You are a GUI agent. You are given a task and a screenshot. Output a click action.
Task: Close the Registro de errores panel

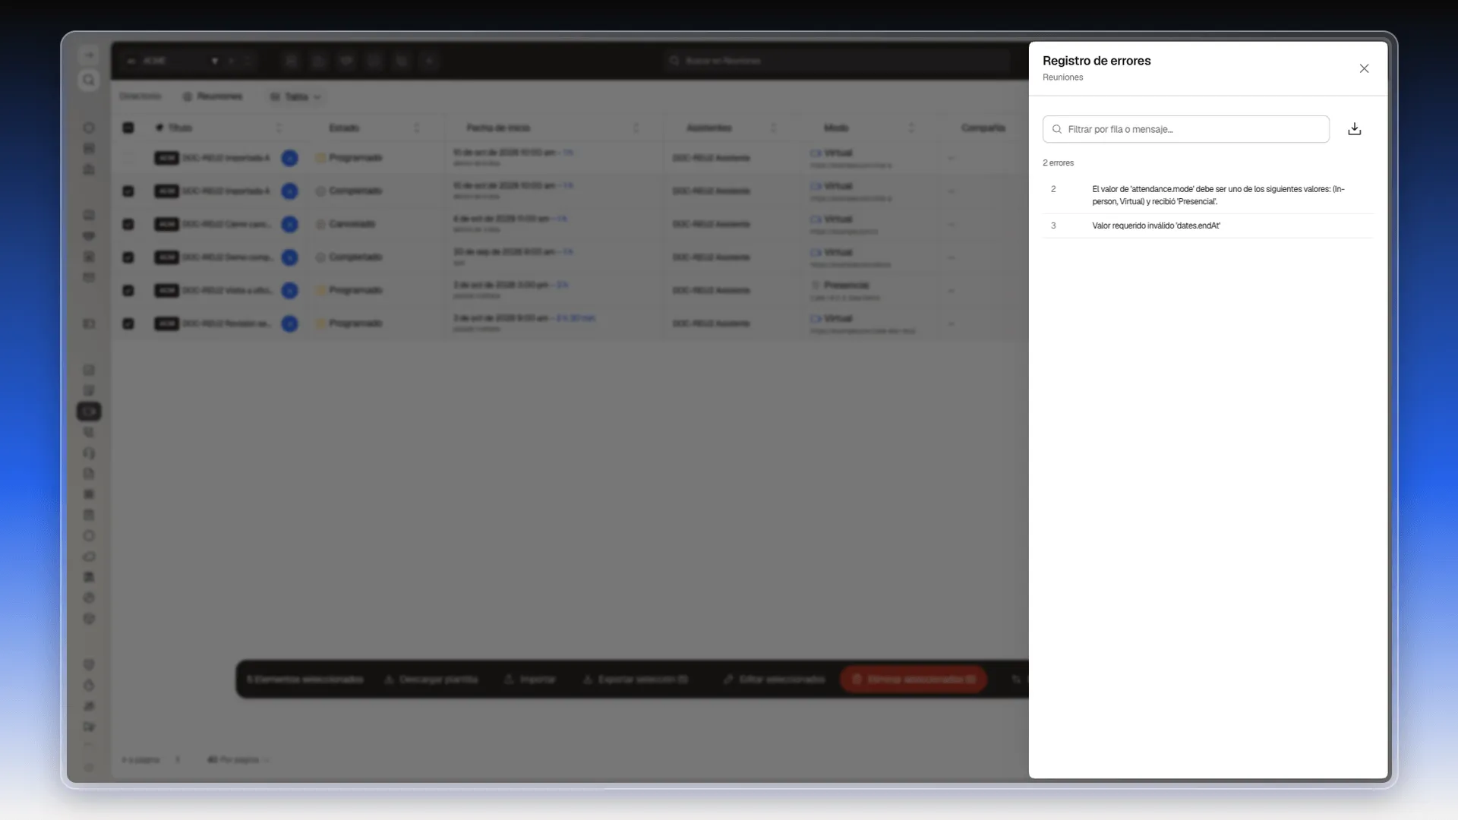pos(1364,68)
